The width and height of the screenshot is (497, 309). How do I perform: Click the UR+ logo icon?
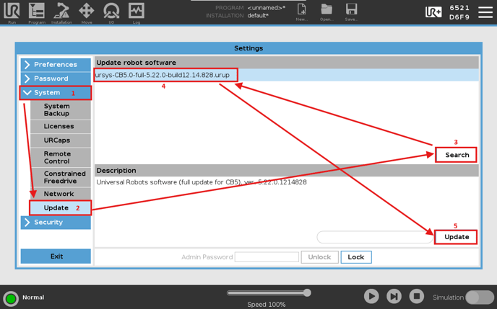click(x=433, y=12)
